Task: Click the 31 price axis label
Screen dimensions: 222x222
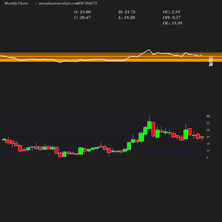Action: [x=208, y=123]
